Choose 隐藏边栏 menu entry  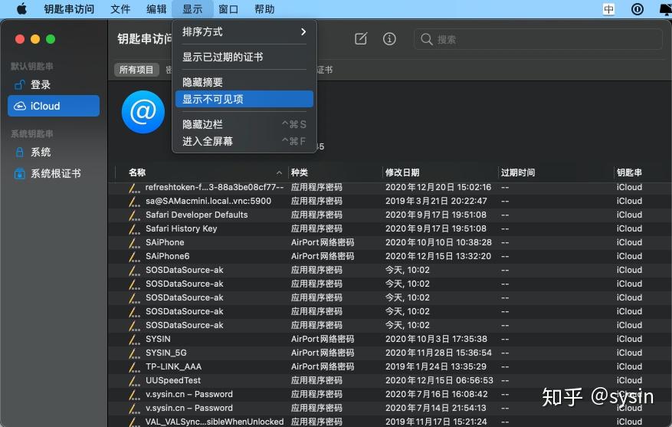pyautogui.click(x=244, y=124)
